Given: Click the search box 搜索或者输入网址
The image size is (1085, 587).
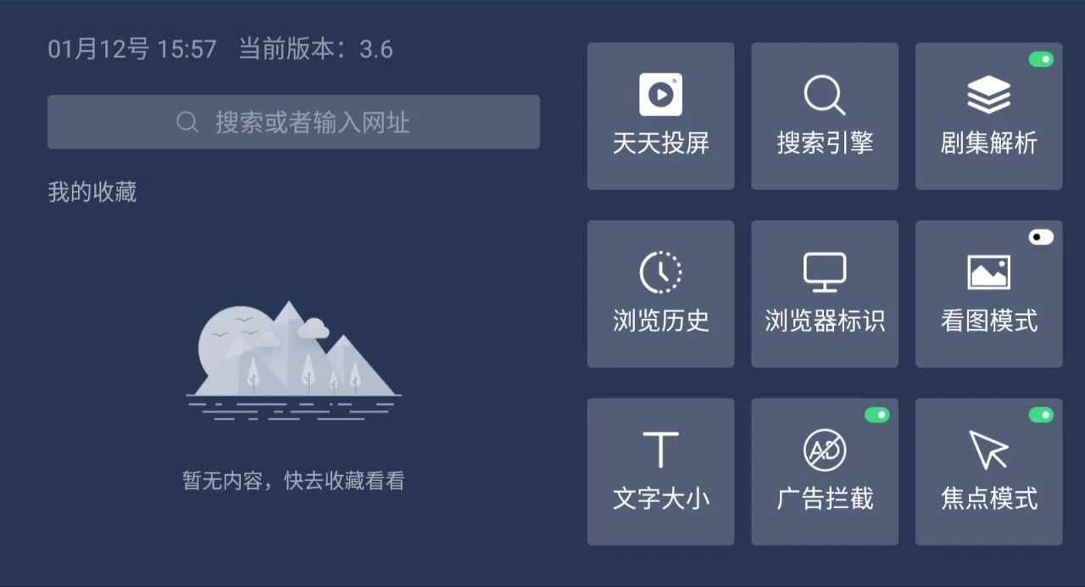Looking at the screenshot, I should point(293,122).
